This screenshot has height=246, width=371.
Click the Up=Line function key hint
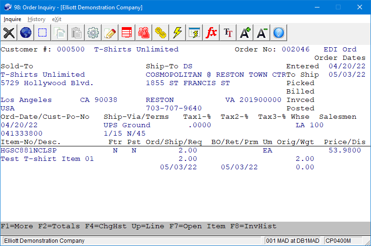(148, 226)
